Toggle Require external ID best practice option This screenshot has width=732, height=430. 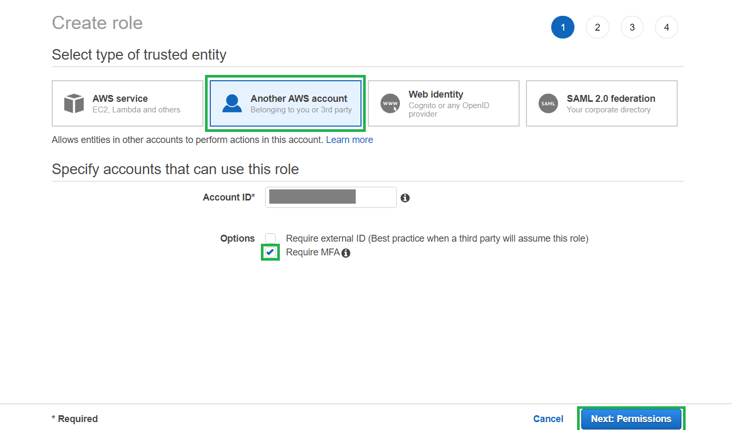[270, 238]
